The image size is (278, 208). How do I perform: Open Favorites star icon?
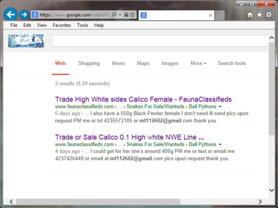[259, 15]
